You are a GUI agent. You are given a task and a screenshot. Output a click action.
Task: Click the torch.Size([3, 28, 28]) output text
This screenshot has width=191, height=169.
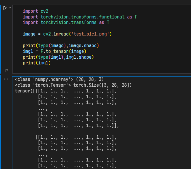[x=102, y=85]
